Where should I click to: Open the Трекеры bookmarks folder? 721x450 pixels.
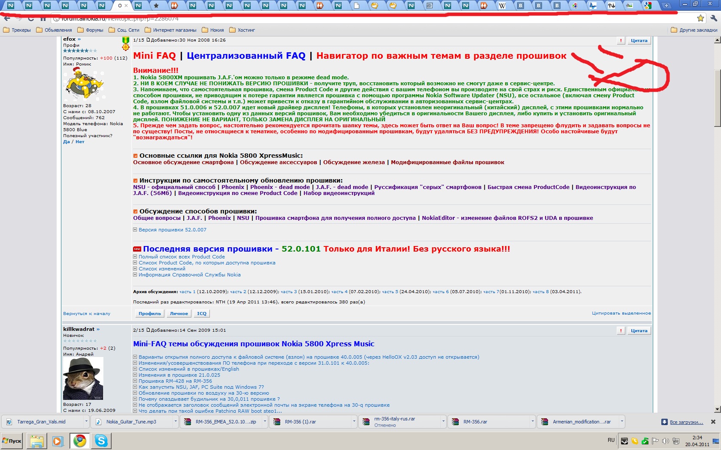pyautogui.click(x=17, y=30)
